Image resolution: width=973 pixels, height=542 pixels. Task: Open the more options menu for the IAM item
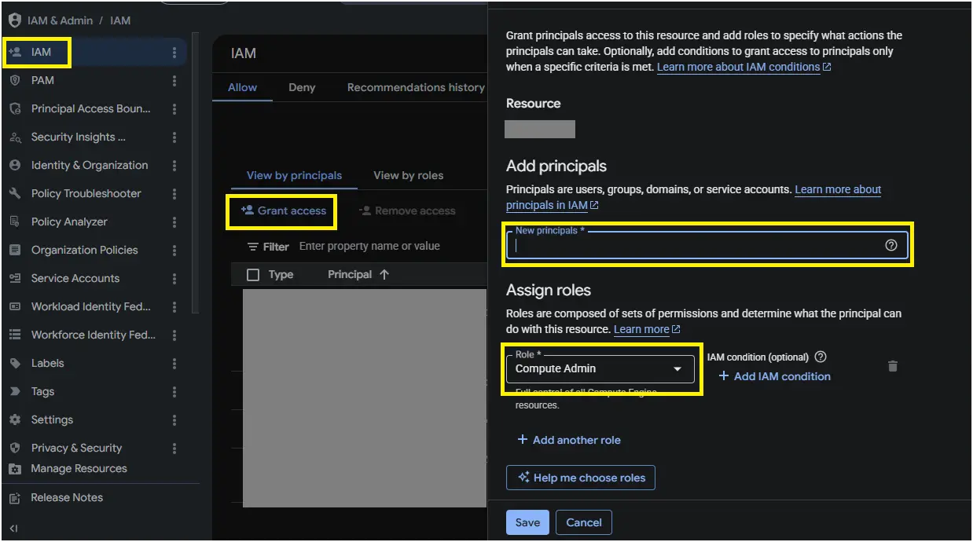click(x=174, y=53)
